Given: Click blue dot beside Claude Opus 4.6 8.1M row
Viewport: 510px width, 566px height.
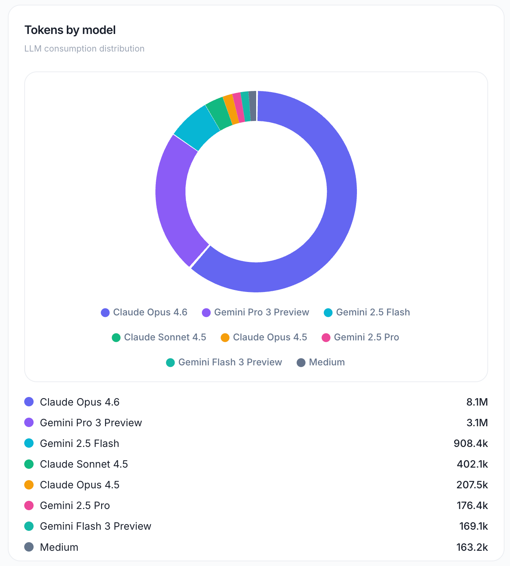Looking at the screenshot, I should [29, 402].
